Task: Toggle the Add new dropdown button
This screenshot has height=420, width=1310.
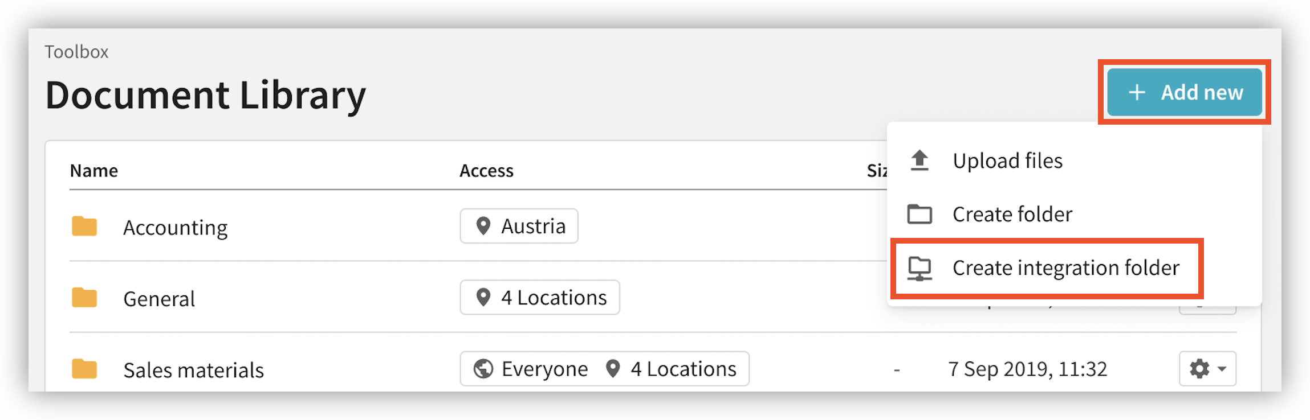Action: [1184, 92]
